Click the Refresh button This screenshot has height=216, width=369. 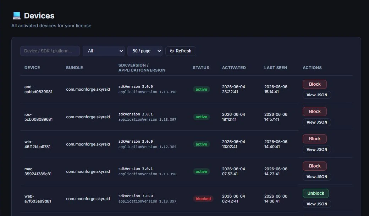click(x=181, y=51)
